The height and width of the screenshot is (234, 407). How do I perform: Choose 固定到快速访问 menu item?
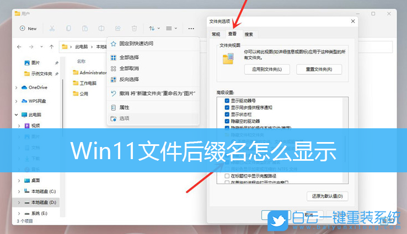(153, 43)
